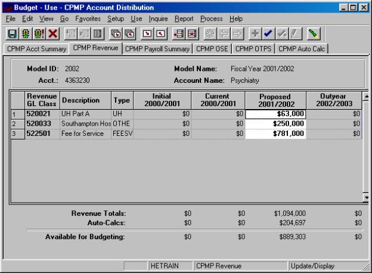Click the traffic light with exclamation icon
372x273 pixels.
click(38, 33)
